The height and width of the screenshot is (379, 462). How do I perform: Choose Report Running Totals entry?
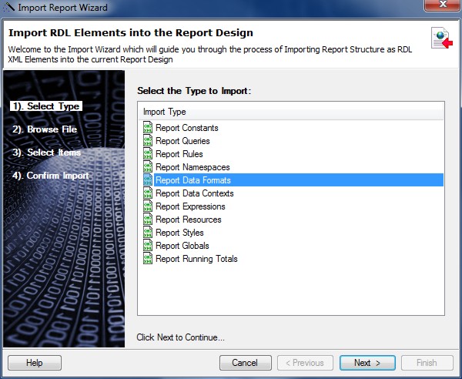[x=196, y=259]
